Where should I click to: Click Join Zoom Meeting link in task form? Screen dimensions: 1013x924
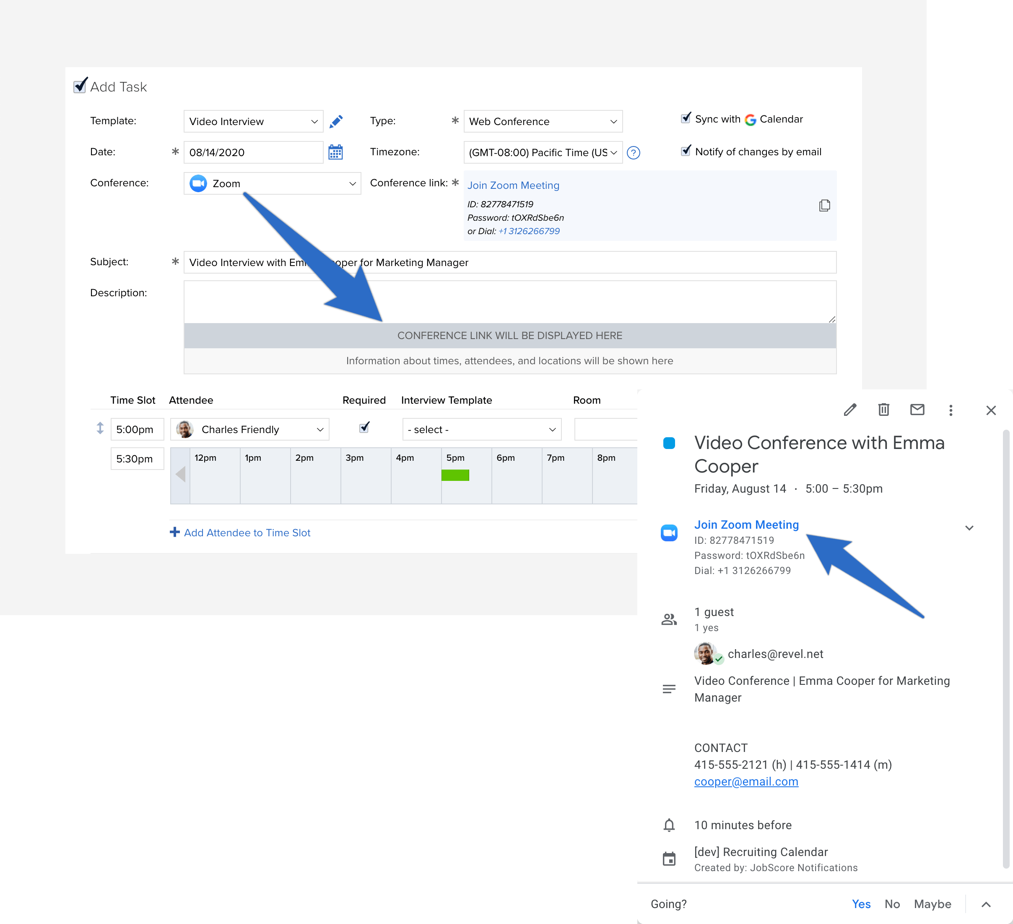coord(513,185)
